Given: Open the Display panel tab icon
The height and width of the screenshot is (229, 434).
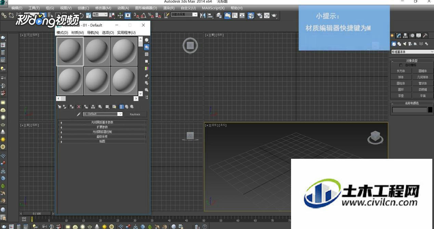Looking at the screenshot, I should tap(419, 35).
